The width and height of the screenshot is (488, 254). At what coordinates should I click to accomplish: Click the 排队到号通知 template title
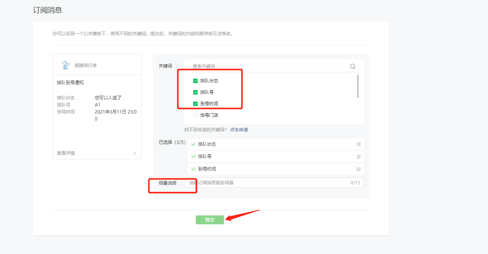coord(70,82)
